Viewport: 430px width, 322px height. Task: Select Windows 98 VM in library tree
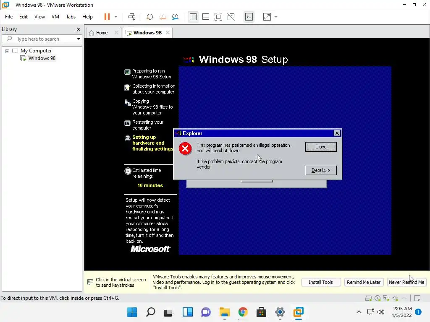[42, 58]
